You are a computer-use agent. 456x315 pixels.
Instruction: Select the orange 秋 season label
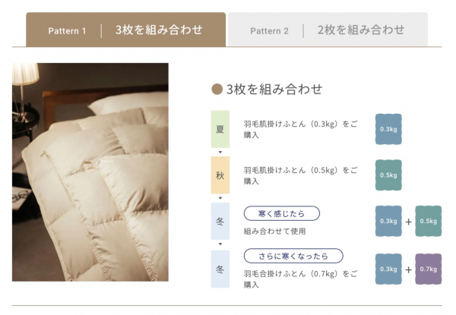(x=220, y=175)
